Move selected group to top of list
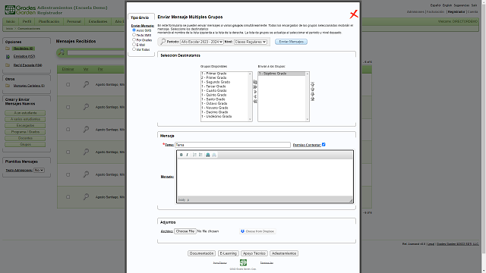This screenshot has width=486, height=273. [x=312, y=84]
